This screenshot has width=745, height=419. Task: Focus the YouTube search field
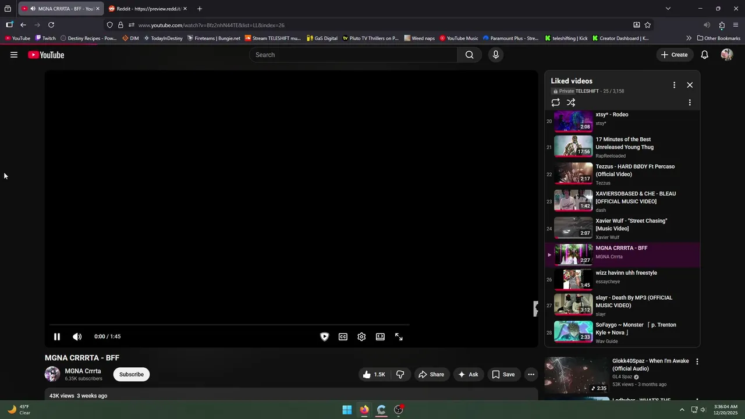(354, 55)
